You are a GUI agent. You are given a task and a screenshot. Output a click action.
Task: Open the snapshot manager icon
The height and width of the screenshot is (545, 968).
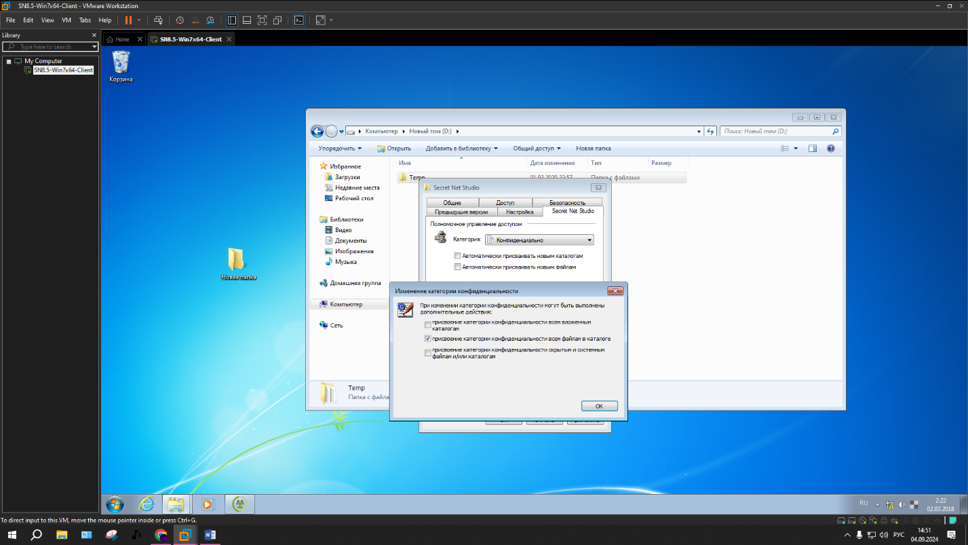pos(210,20)
